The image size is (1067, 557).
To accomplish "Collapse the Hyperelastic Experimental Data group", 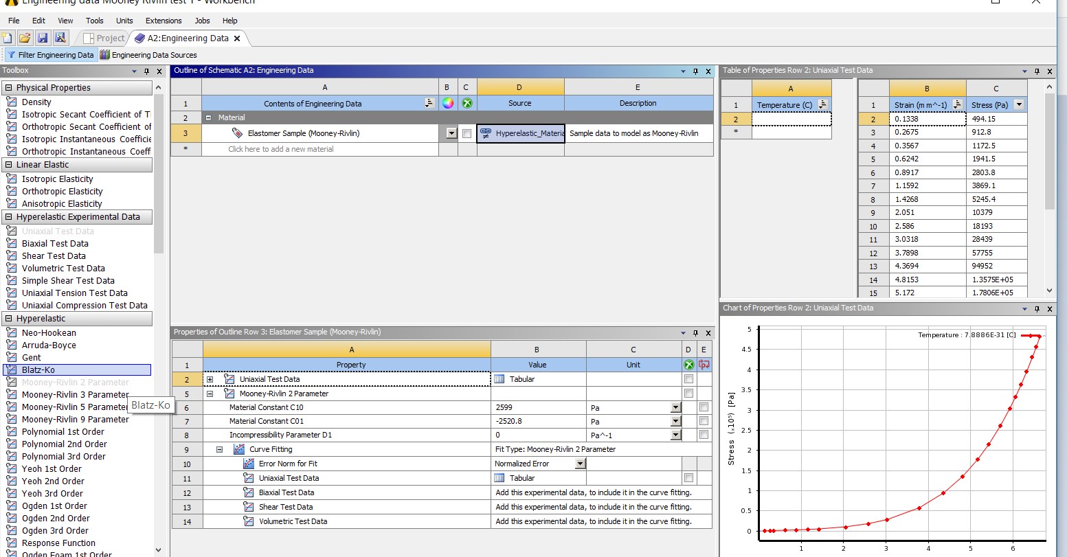I will tap(9, 217).
